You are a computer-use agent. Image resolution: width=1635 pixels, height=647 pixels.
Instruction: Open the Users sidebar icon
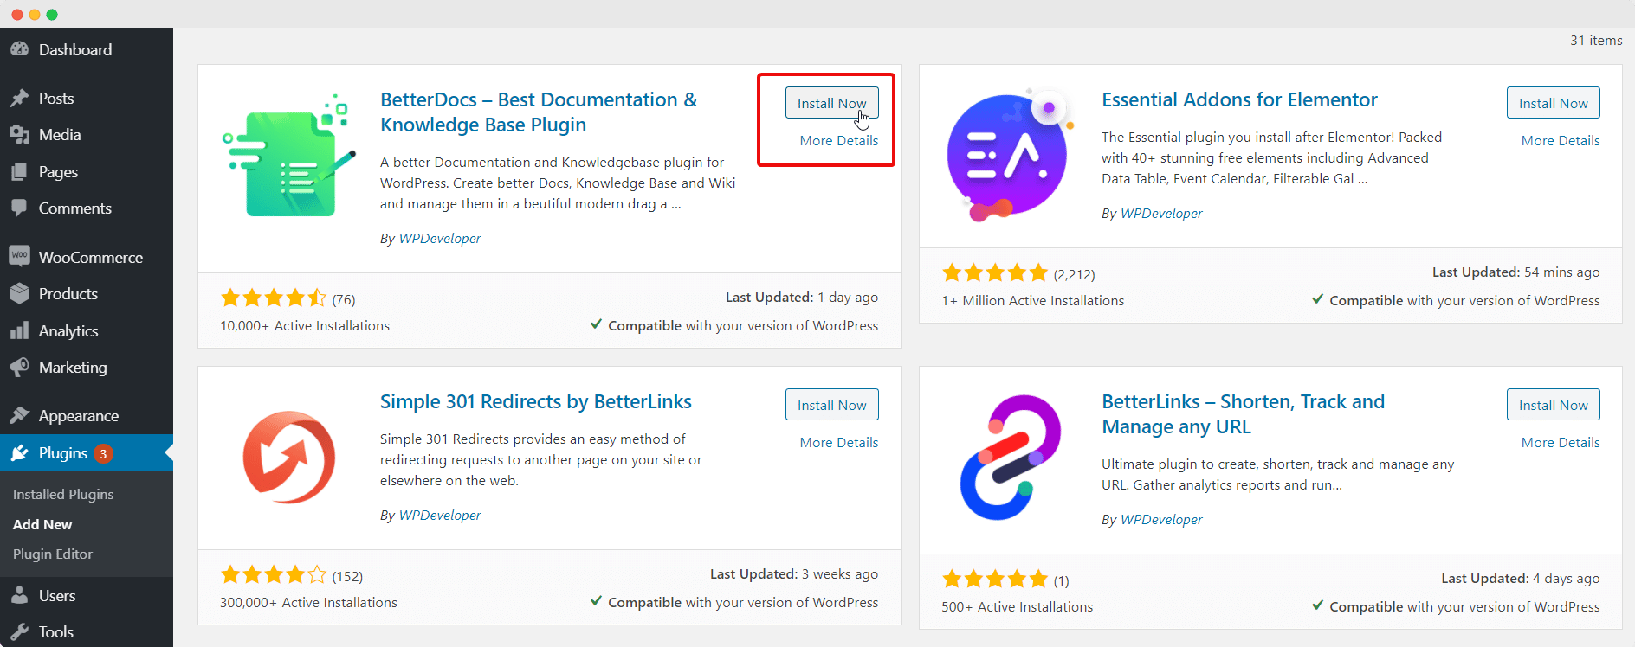click(x=19, y=595)
